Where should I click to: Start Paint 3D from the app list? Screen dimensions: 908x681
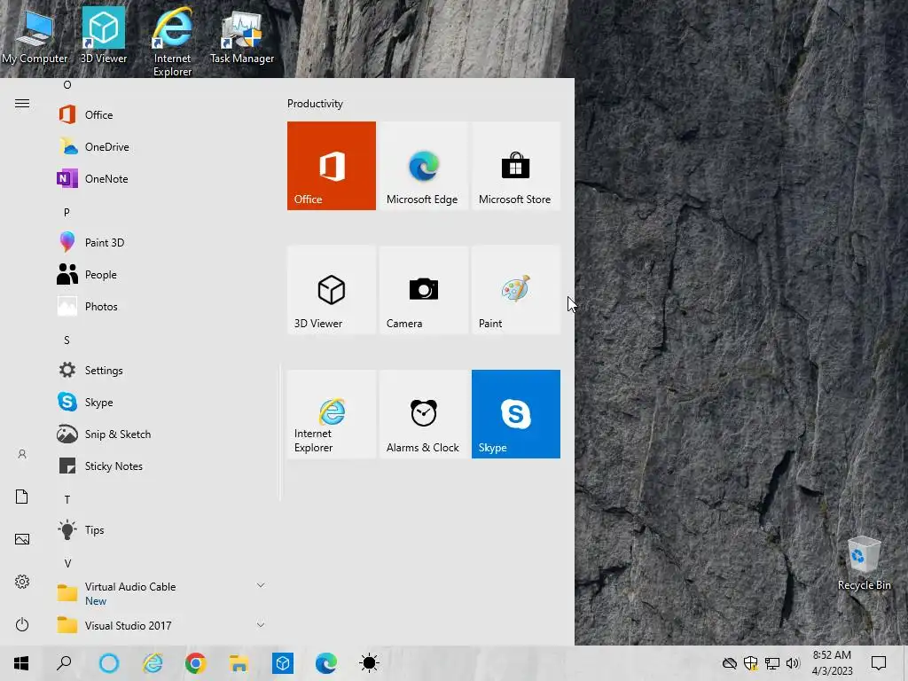(x=161, y=242)
